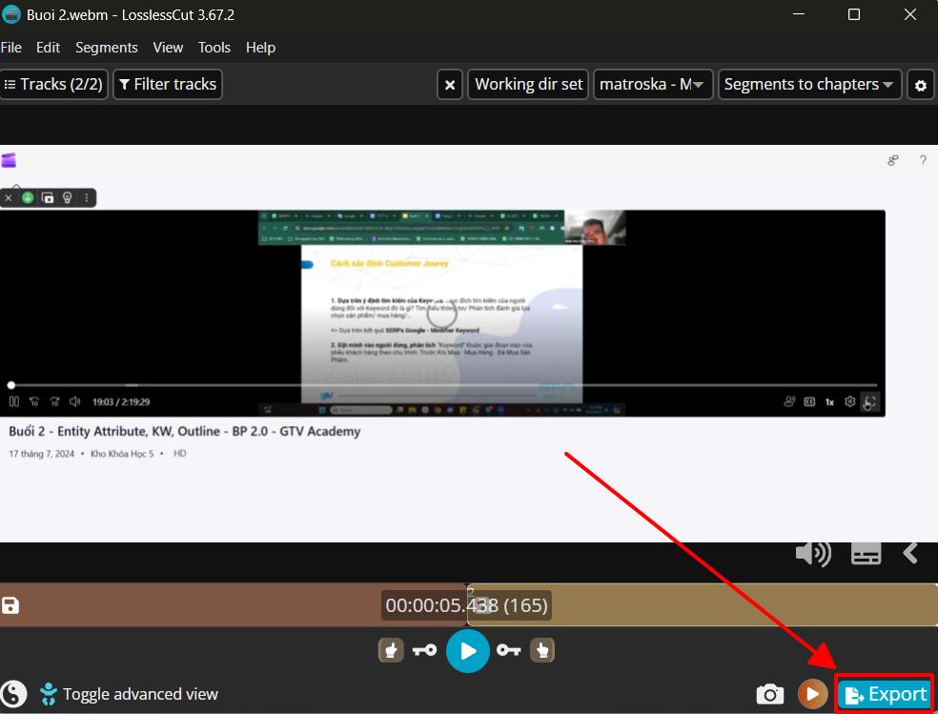Click the three-dot menu on the floating toolbar

pyautogui.click(x=86, y=197)
